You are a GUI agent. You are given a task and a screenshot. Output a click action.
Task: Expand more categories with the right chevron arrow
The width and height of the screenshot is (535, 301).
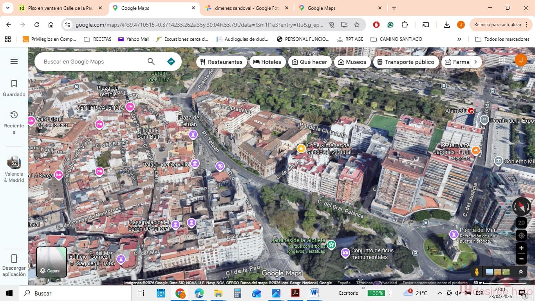click(x=476, y=62)
